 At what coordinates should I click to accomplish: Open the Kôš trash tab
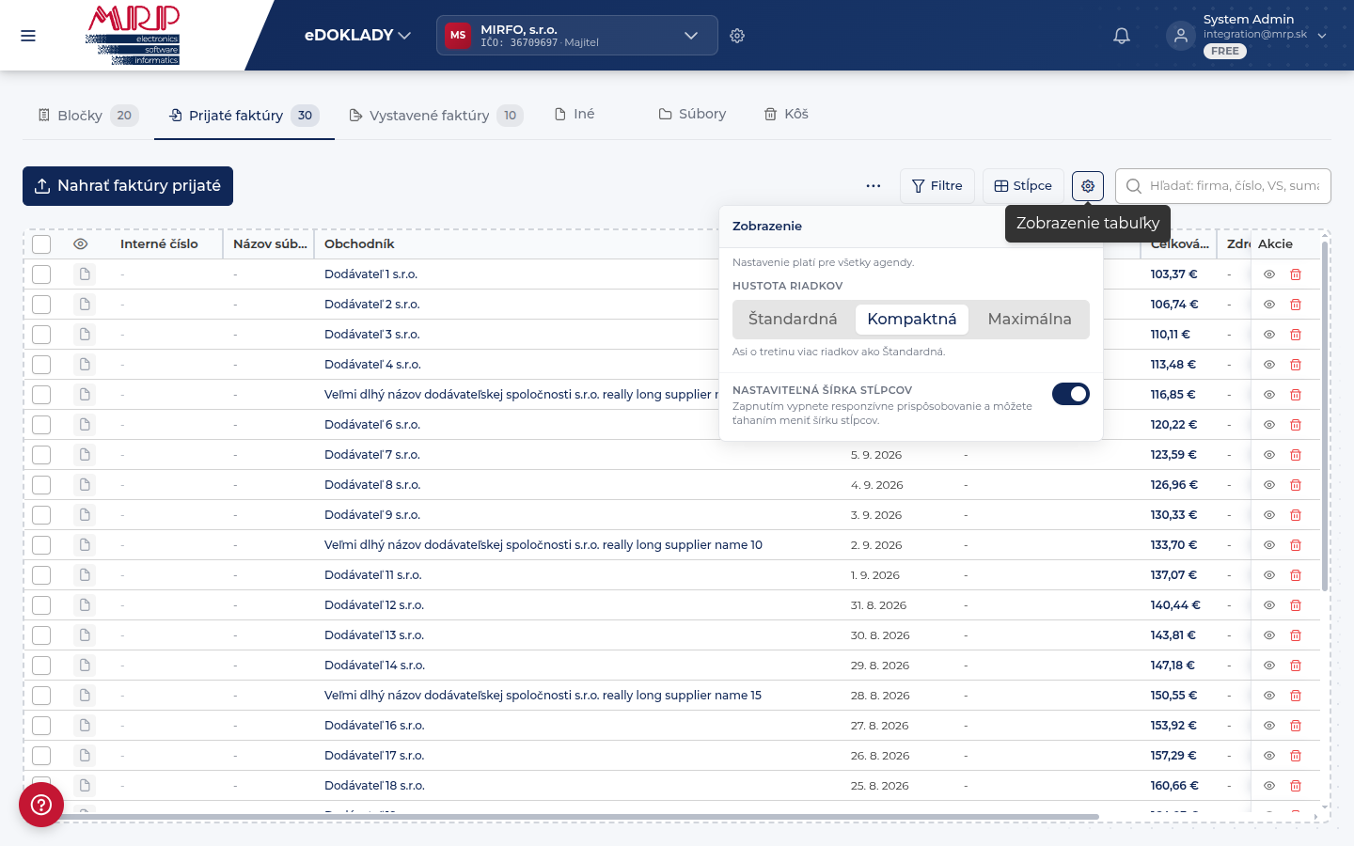coord(786,115)
